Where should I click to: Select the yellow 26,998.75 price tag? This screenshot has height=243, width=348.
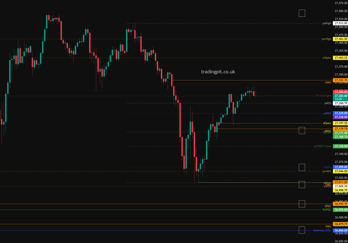tap(340, 190)
